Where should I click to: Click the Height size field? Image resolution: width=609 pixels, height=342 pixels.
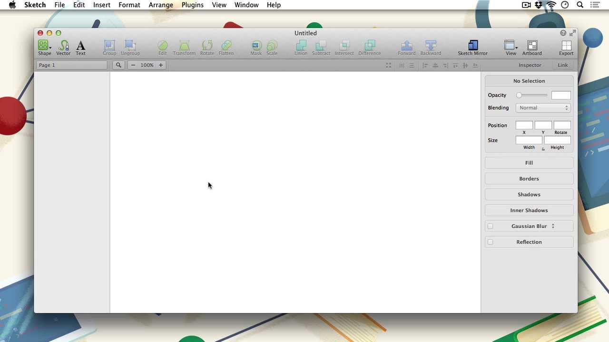tap(557, 140)
